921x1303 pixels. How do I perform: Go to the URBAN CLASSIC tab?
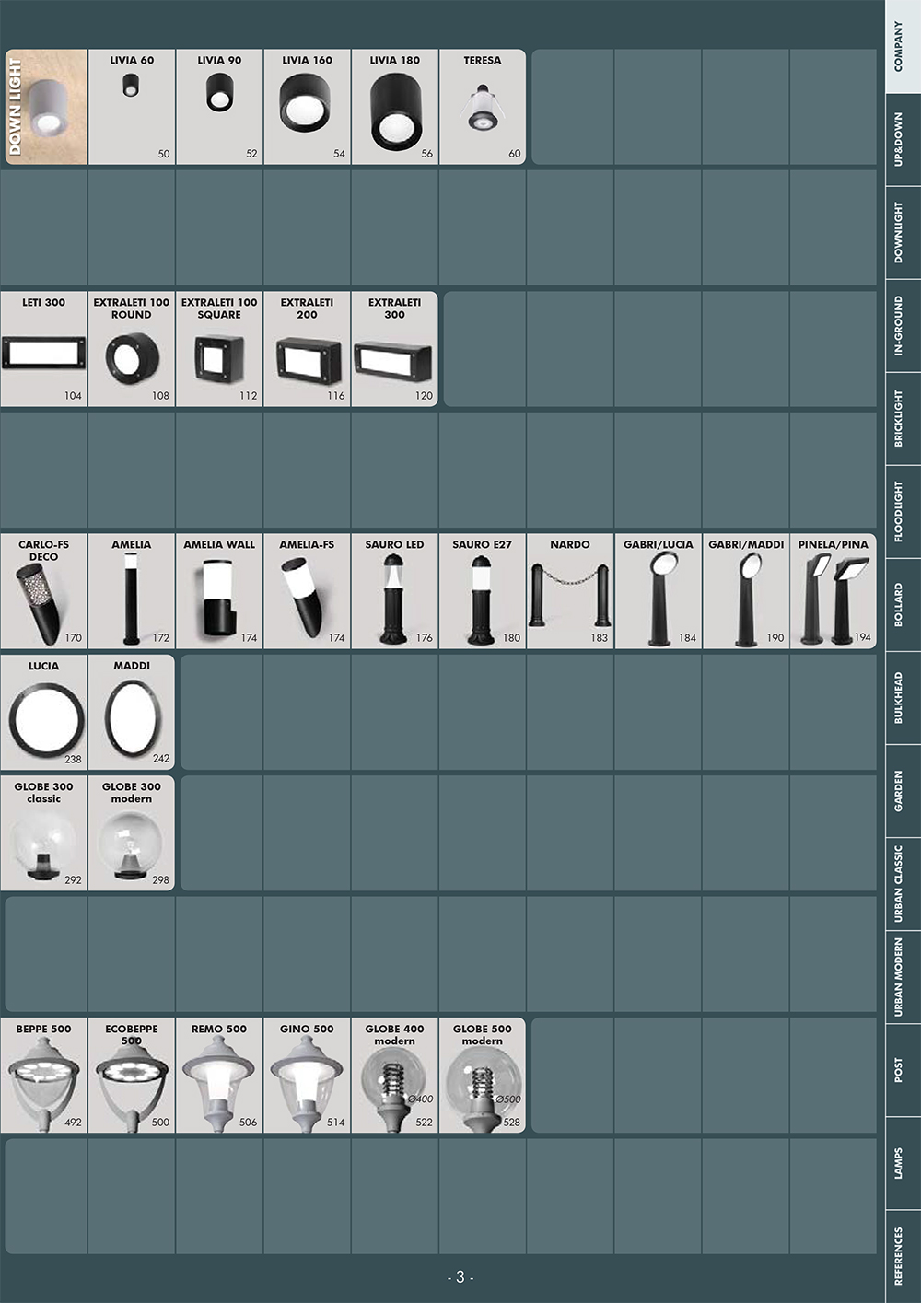[x=903, y=884]
